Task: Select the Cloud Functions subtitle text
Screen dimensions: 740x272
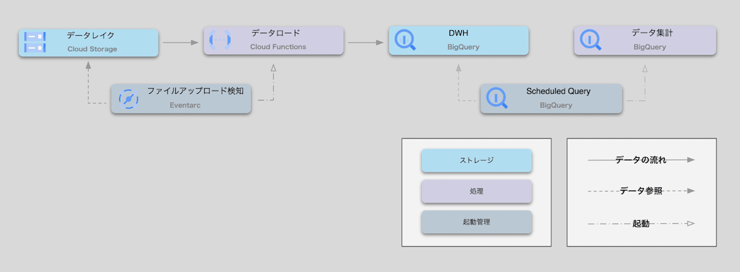Action: point(278,47)
